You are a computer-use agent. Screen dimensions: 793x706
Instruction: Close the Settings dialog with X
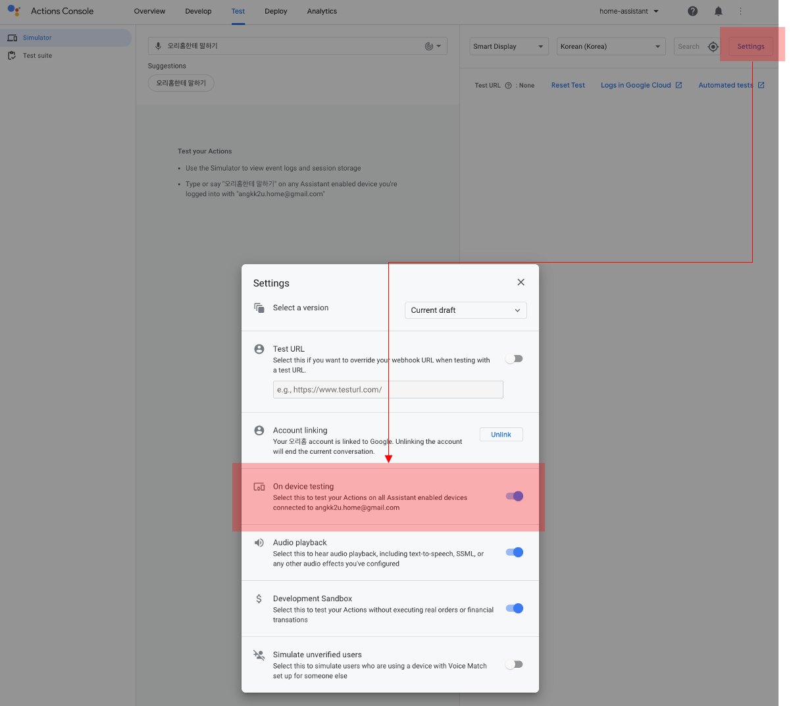(x=521, y=282)
